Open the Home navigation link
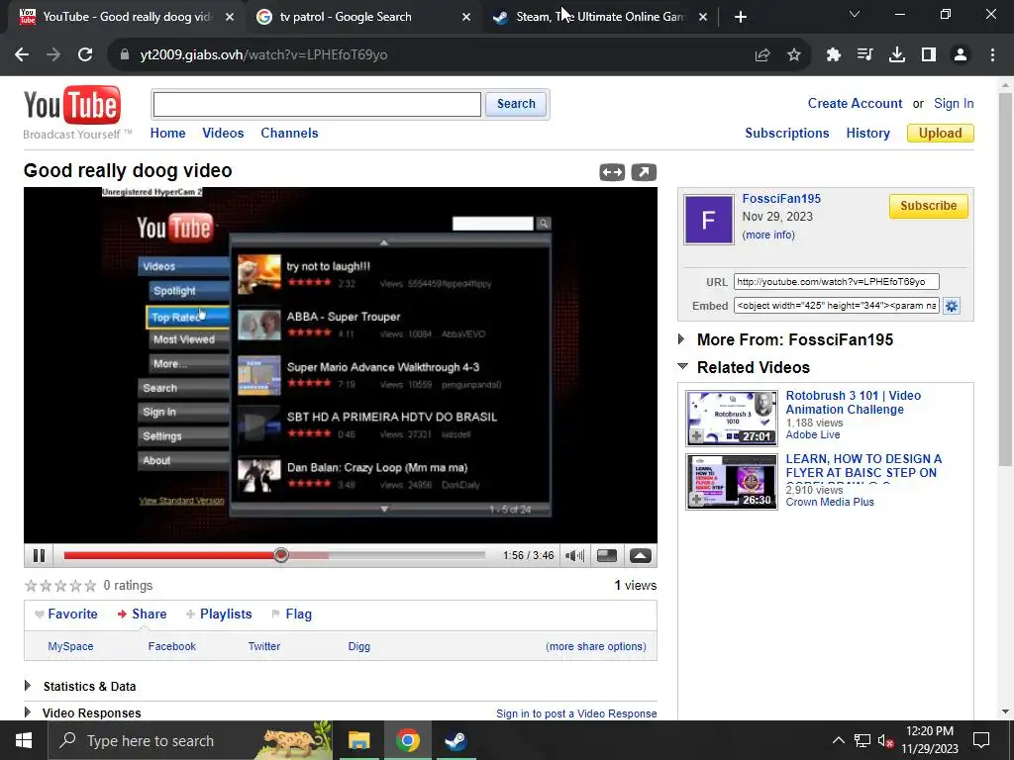The image size is (1014, 760). click(168, 134)
